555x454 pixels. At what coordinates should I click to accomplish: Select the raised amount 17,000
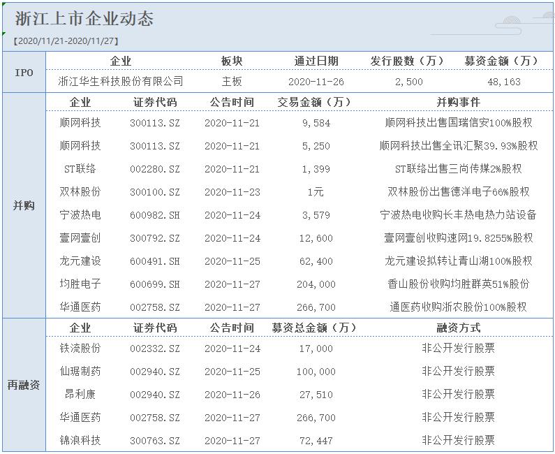click(316, 349)
